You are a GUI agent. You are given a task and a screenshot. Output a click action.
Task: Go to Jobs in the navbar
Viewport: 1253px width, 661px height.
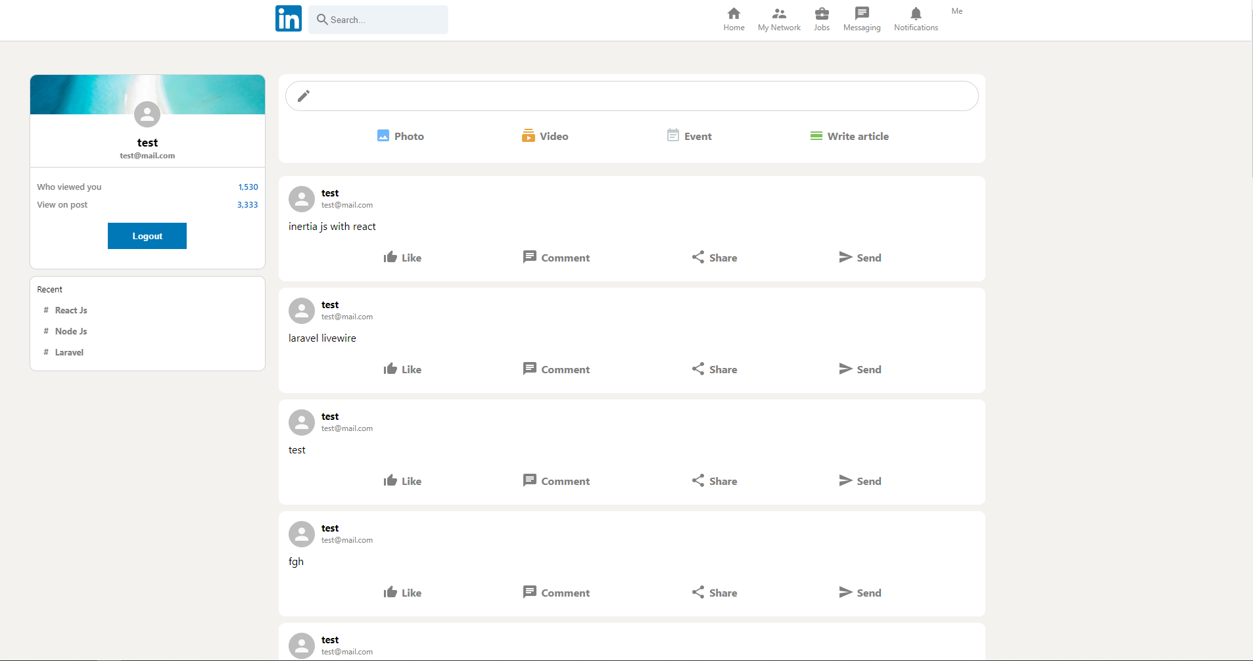click(x=822, y=20)
